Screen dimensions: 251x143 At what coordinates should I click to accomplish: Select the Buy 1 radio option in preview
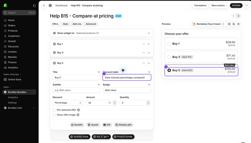[169, 44]
